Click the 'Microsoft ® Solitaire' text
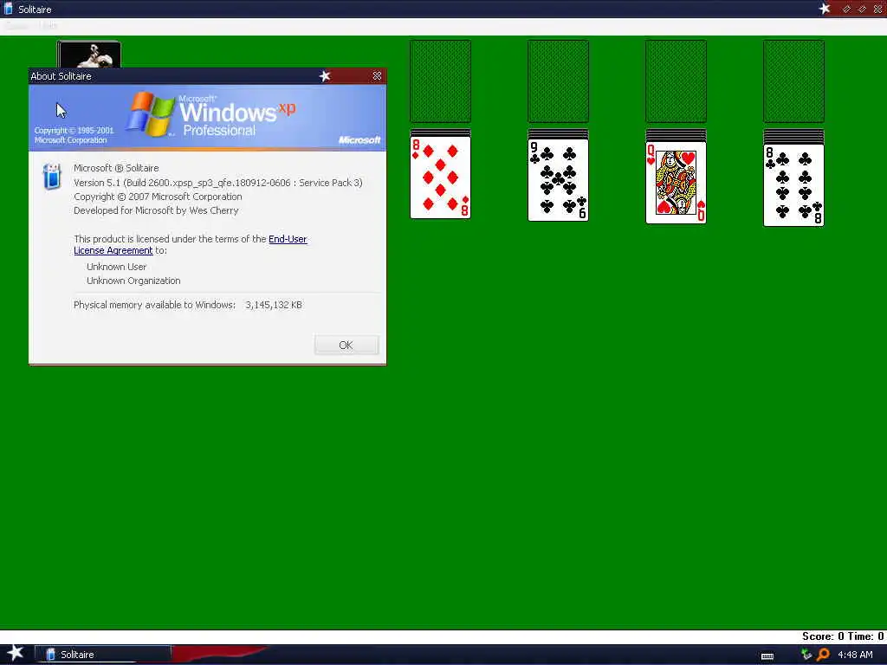The image size is (887, 665). [x=116, y=168]
